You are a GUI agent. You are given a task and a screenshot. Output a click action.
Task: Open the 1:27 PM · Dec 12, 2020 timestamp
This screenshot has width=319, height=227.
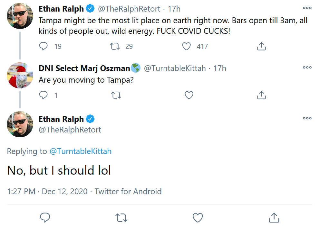coord(47,191)
